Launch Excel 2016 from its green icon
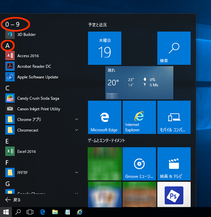The image size is (211, 217). pos(10,151)
